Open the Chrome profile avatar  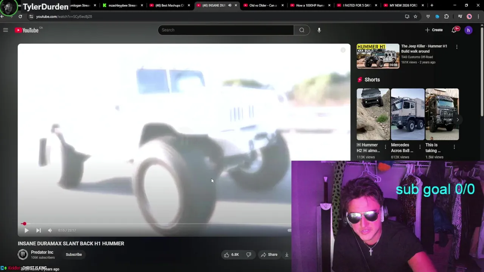pos(469,16)
